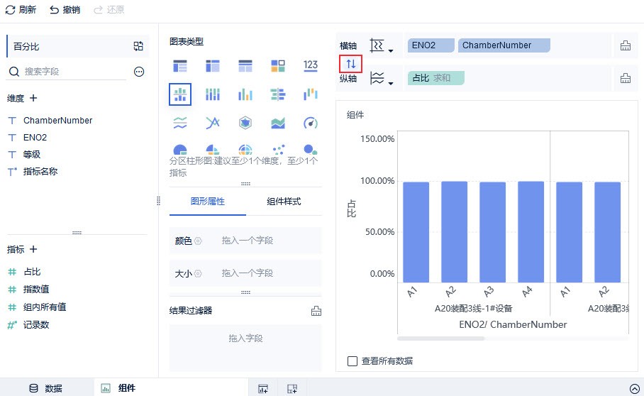Open the horizontal axis settings dropdown
This screenshot has width=644, height=396.
click(382, 47)
